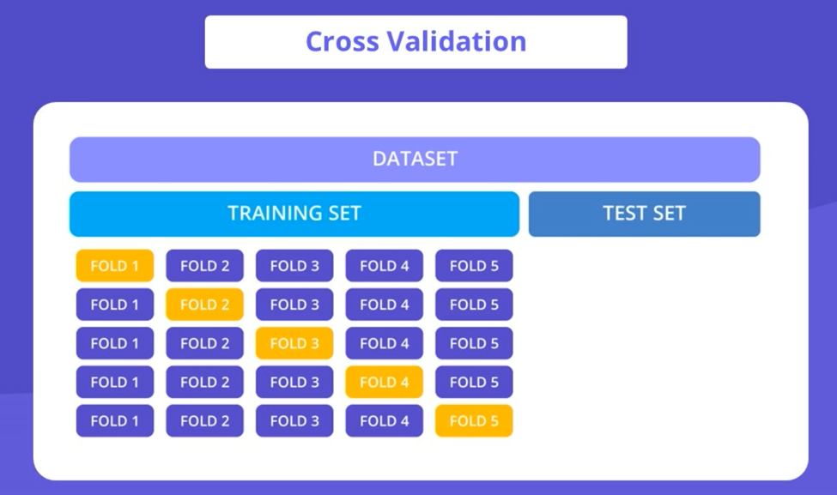Click purple FOLD 2 in the first row
The height and width of the screenshot is (495, 837).
[204, 266]
